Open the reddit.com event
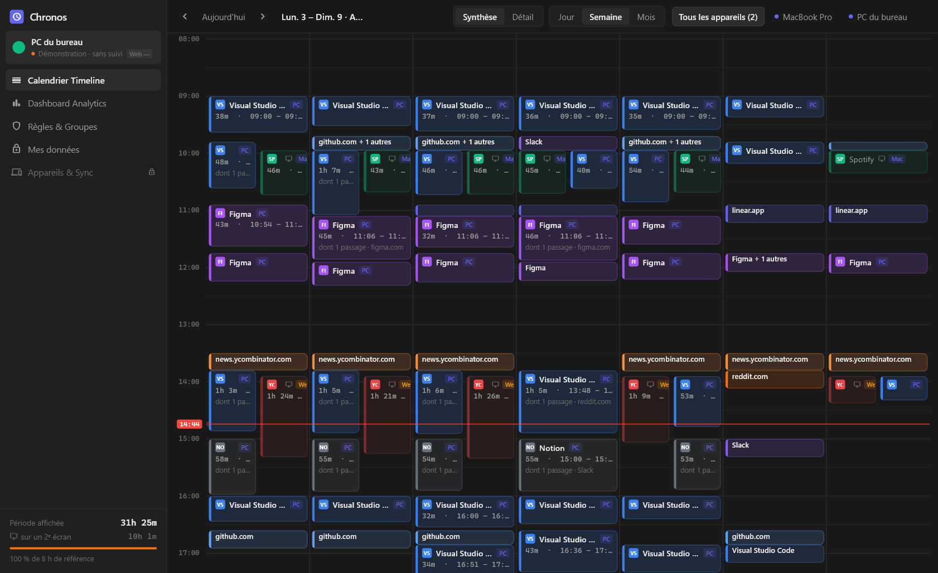 [x=775, y=379]
